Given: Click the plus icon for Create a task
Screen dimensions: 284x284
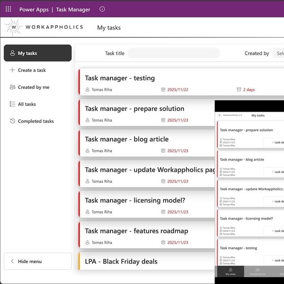Looking at the screenshot, I should [x=12, y=70].
